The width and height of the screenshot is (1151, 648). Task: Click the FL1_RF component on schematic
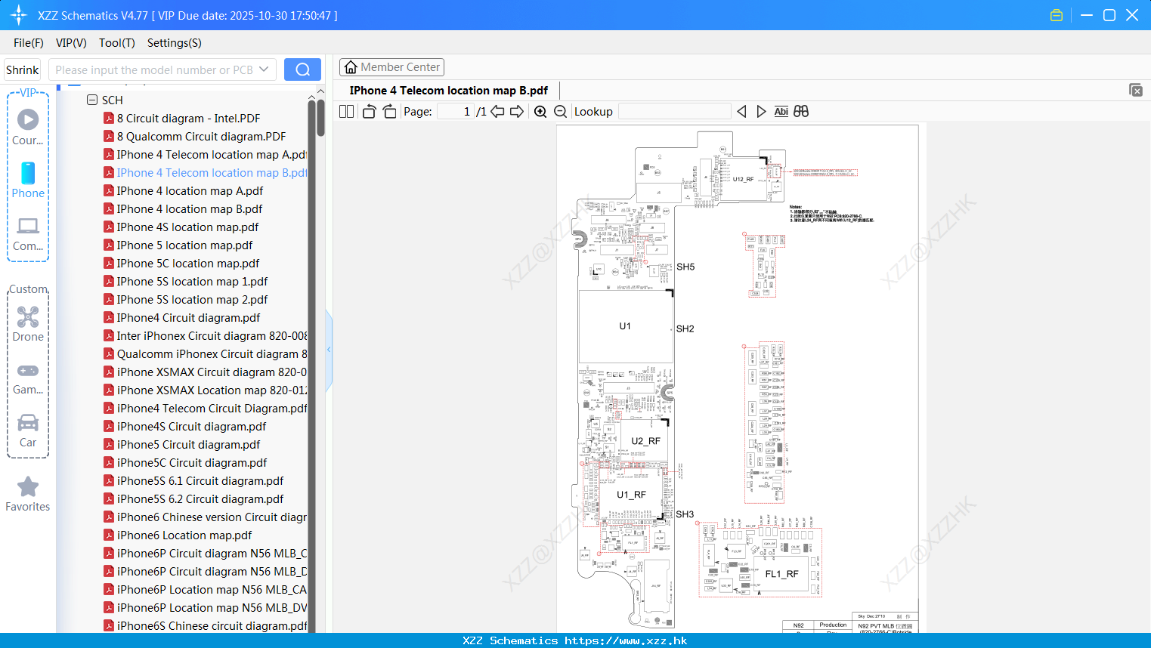click(781, 574)
